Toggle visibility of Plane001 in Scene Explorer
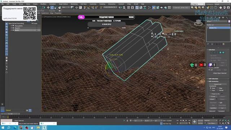 [11, 28]
